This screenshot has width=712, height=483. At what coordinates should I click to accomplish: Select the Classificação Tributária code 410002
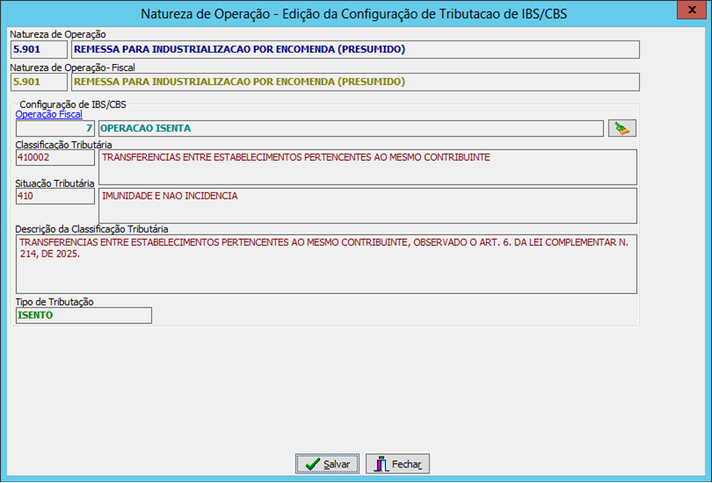click(54, 158)
